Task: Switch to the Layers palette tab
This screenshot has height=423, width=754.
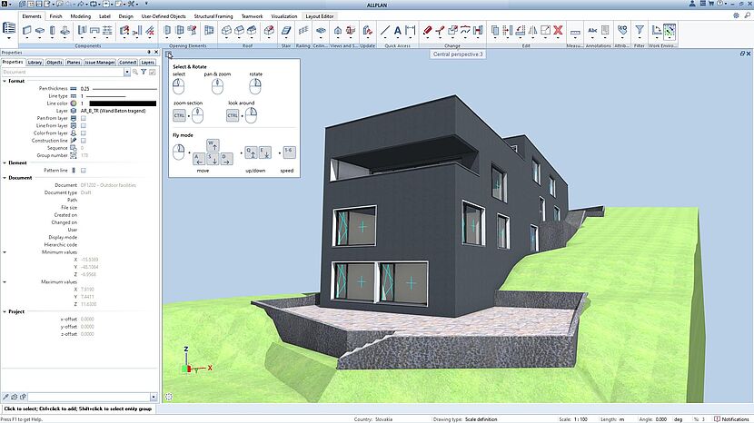Action: point(147,62)
